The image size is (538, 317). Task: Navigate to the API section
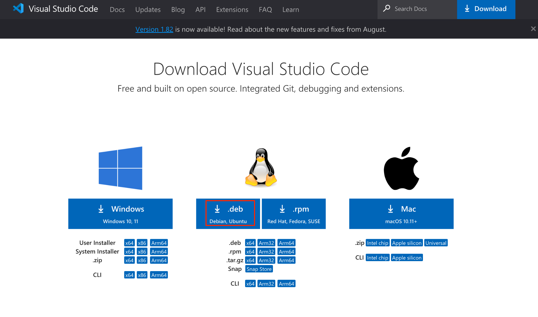(x=200, y=9)
